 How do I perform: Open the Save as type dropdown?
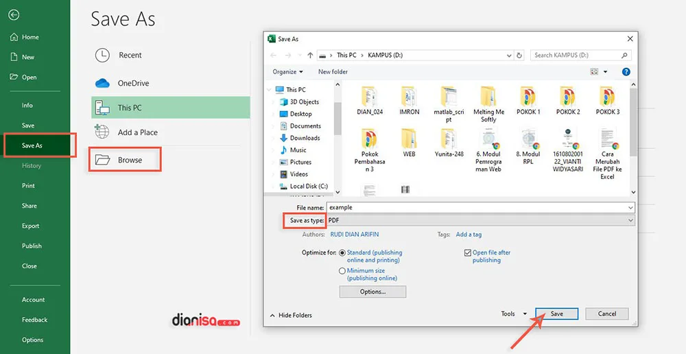coord(480,220)
